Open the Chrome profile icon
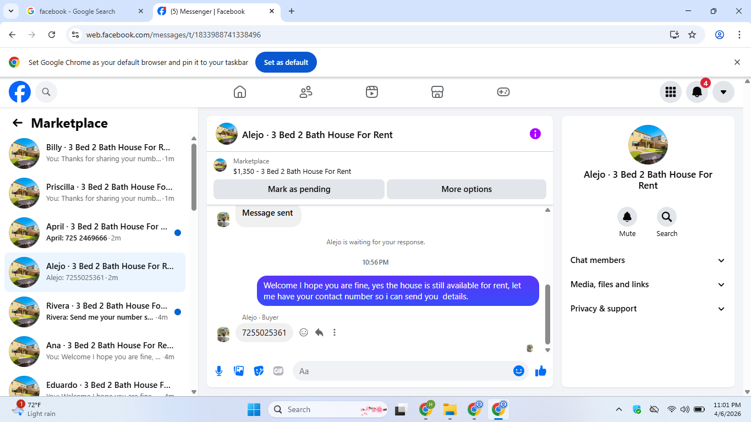 coord(720,35)
